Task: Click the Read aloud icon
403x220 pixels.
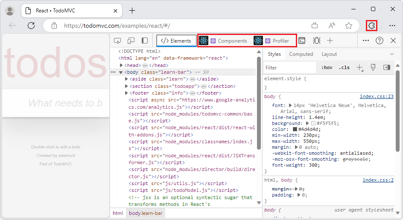Action: pos(332,26)
